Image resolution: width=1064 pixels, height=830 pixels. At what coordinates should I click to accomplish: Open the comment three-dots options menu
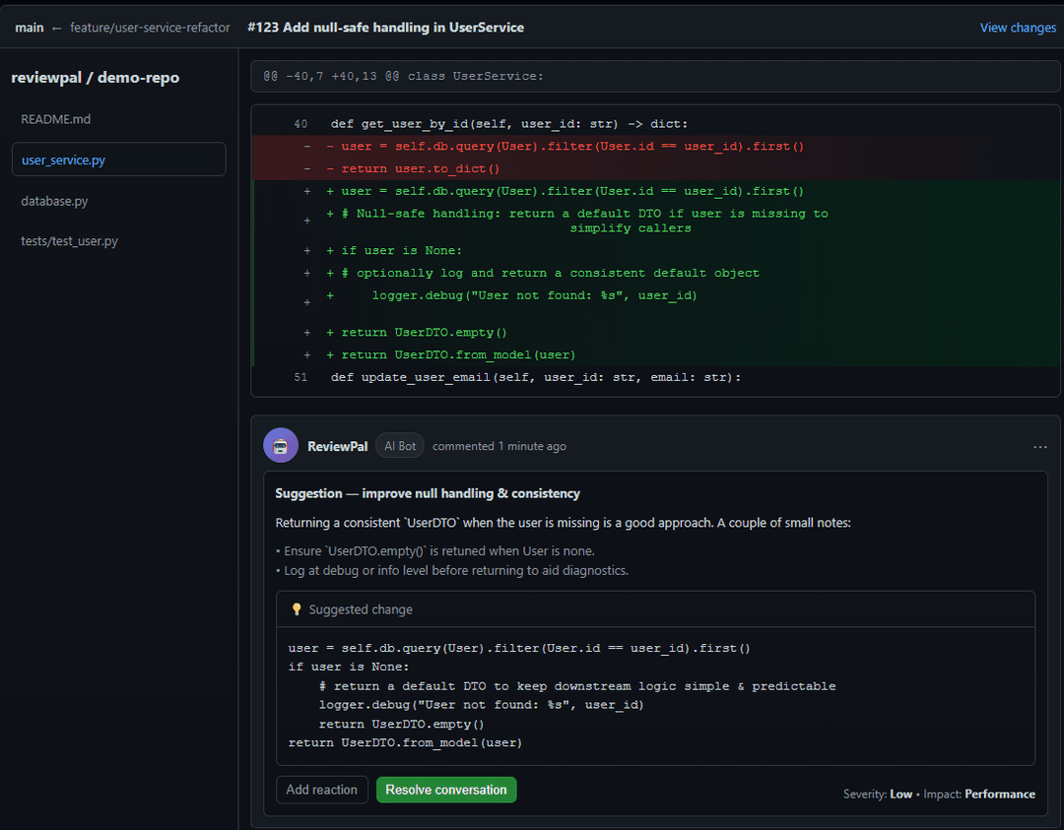tap(1040, 447)
